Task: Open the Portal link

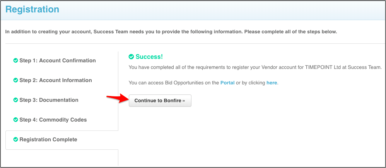Action: [227, 83]
